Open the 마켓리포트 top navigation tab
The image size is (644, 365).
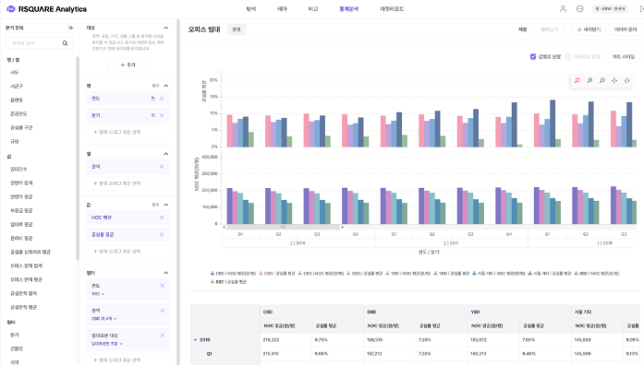(x=392, y=8)
